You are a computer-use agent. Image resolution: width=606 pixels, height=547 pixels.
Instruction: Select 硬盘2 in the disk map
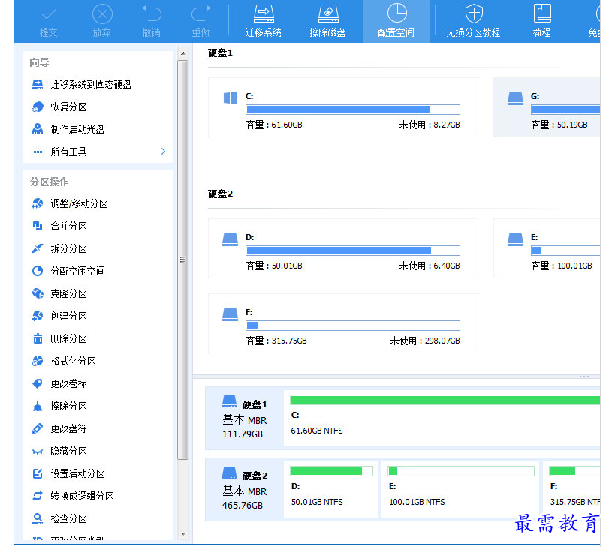pos(244,489)
